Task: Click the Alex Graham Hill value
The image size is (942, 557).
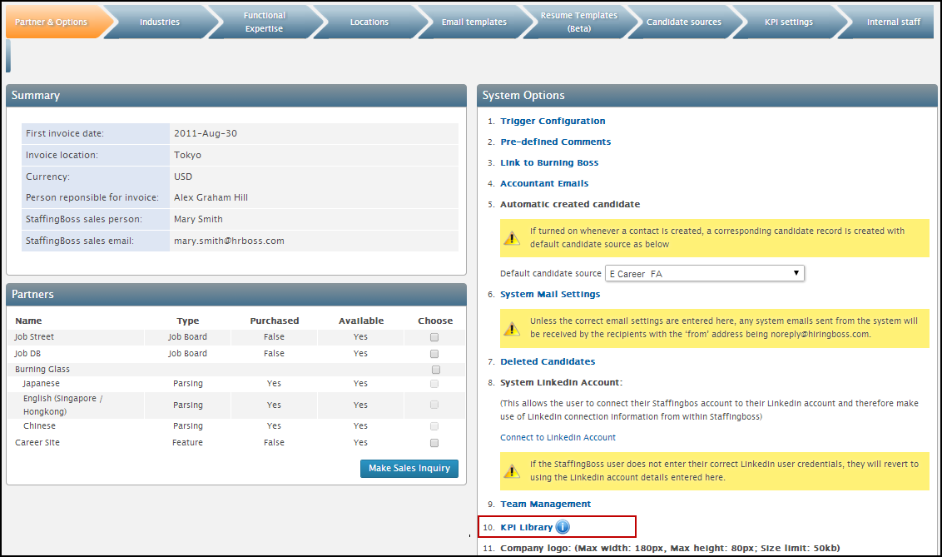Action: coord(211,197)
